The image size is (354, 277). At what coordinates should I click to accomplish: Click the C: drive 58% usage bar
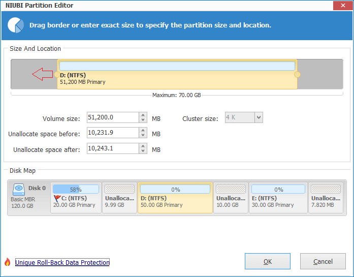point(76,190)
